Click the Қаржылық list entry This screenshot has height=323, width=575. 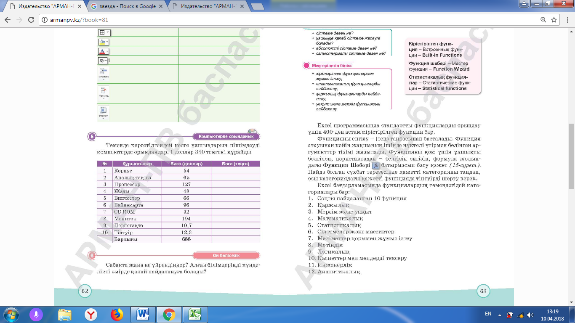(333, 205)
